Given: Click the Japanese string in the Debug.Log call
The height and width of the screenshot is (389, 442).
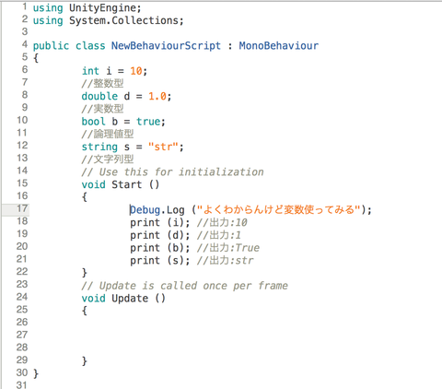Looking at the screenshot, I should point(278,210).
